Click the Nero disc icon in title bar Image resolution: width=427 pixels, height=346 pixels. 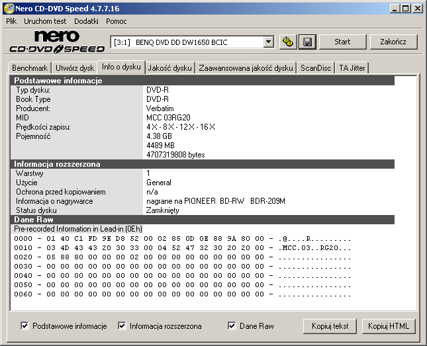coord(9,9)
